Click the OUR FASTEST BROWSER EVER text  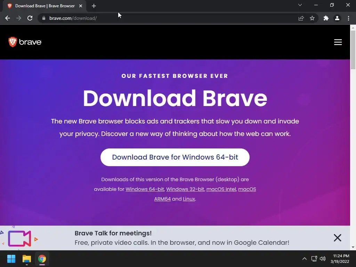click(175, 76)
